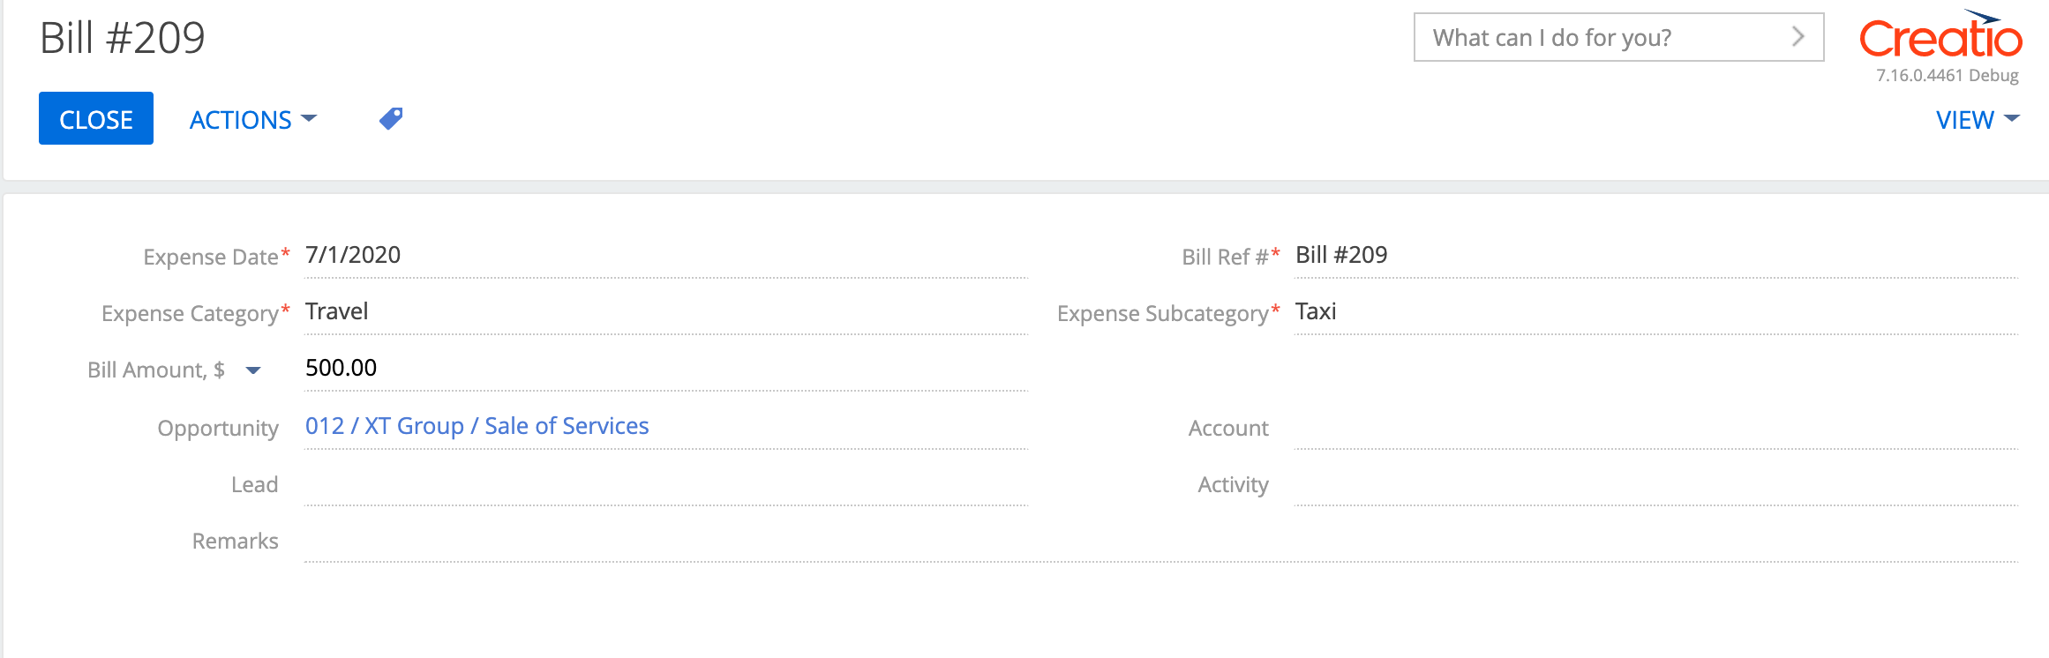This screenshot has height=658, width=2049.
Task: Click the Bill Ref # field
Action: pyautogui.click(x=1655, y=256)
